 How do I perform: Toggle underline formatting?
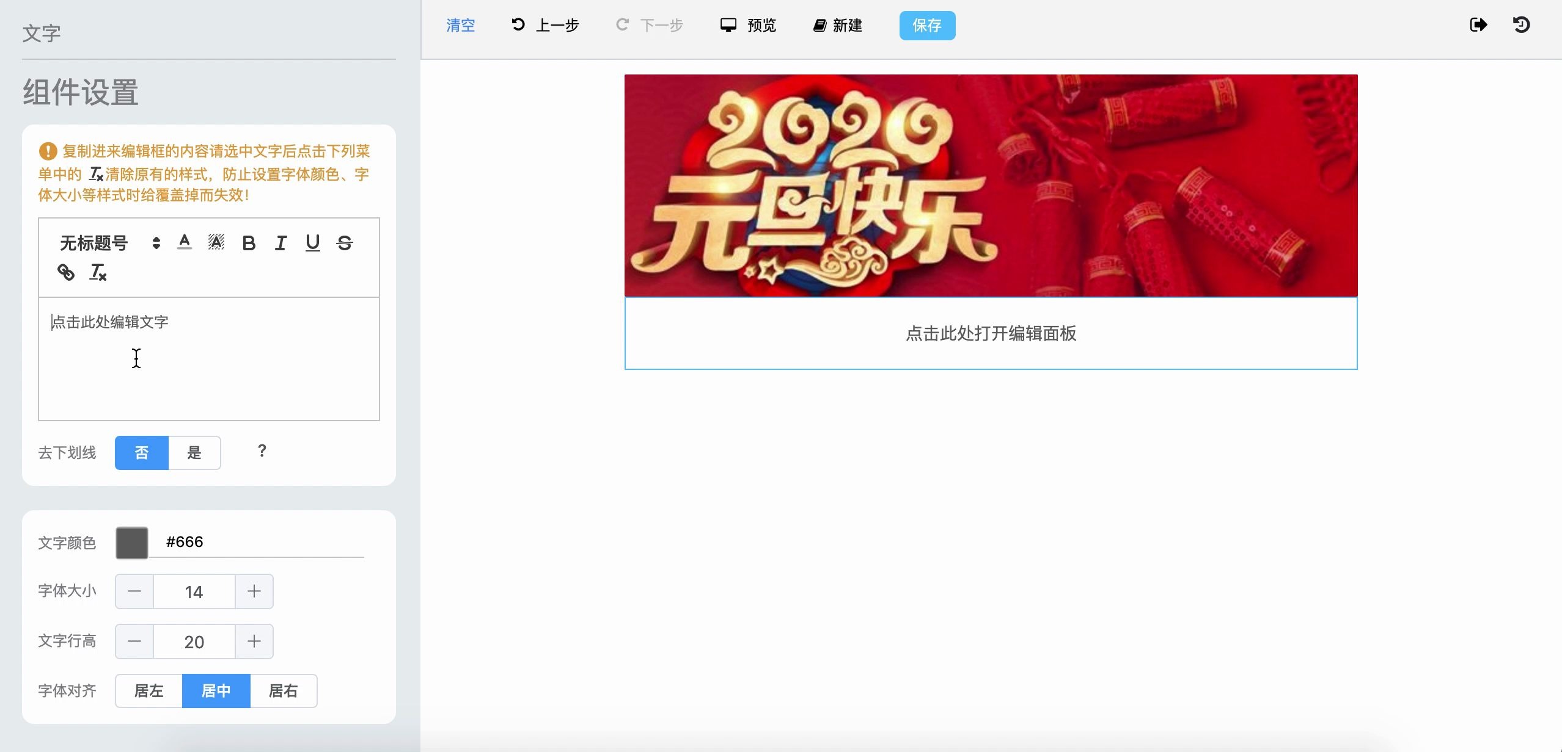coord(313,243)
